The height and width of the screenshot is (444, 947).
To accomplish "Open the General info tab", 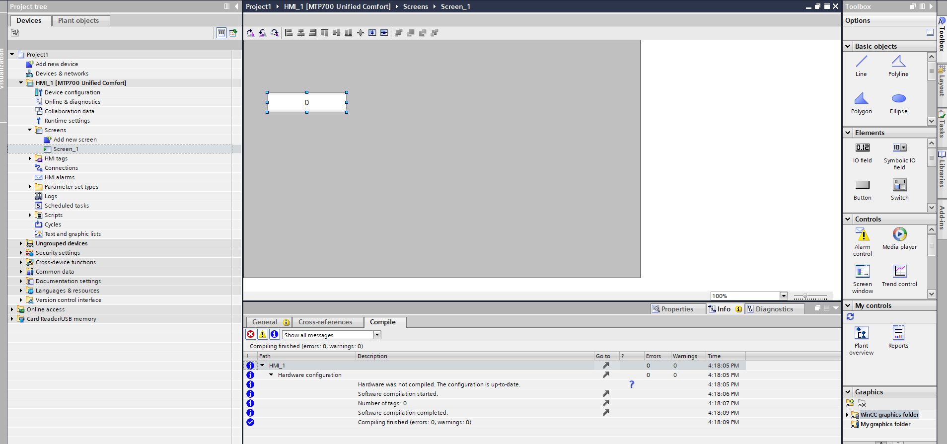I will click(x=269, y=322).
